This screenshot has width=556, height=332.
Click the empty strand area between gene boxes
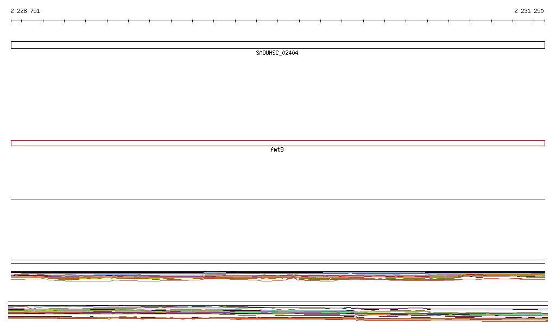click(x=278, y=95)
